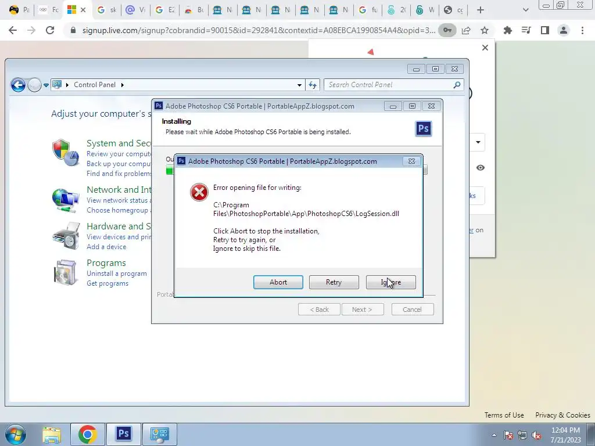Screen dimensions: 595x446
Task: Click Uninstall a program link
Action: coord(116,274)
